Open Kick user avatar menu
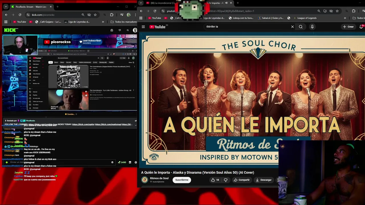 [135, 30]
